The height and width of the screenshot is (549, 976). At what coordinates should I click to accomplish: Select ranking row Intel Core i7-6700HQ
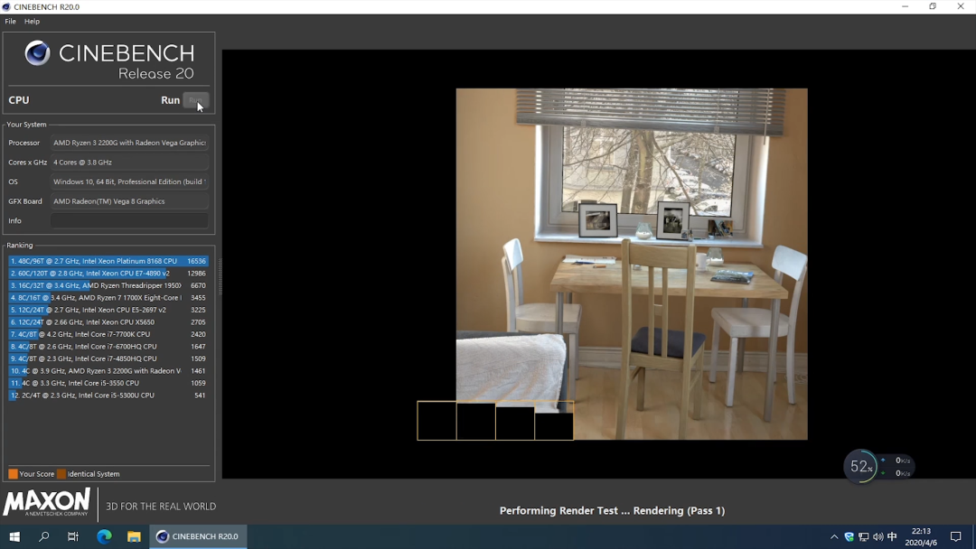(x=108, y=347)
